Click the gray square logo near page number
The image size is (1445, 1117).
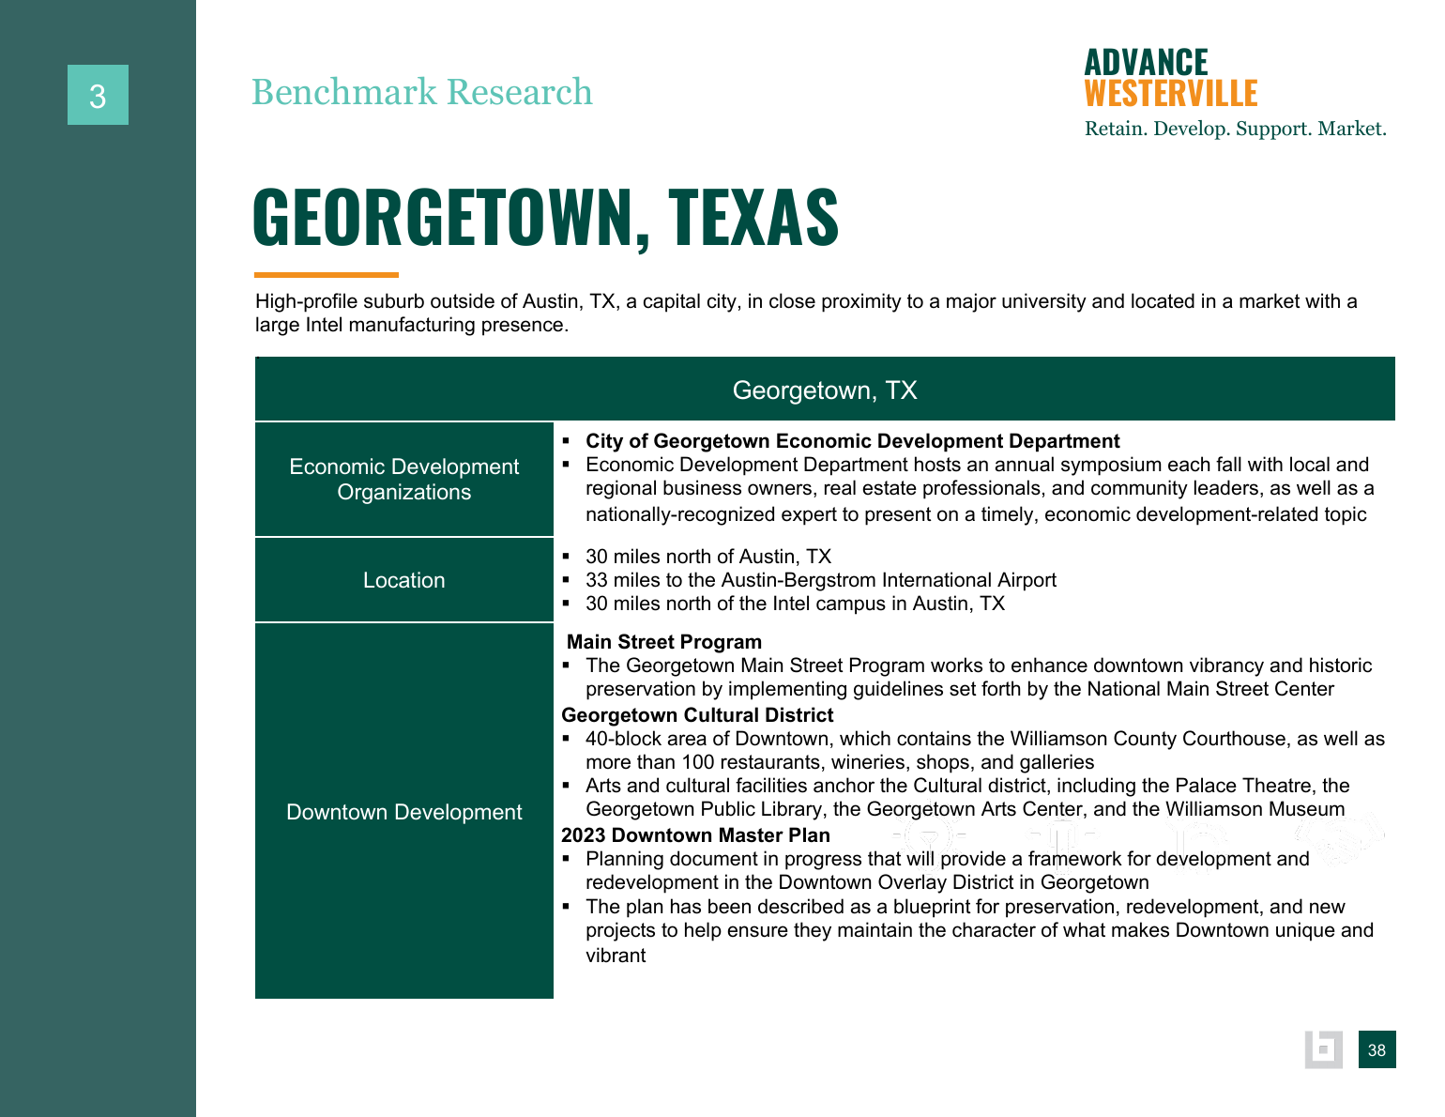point(1323,1049)
